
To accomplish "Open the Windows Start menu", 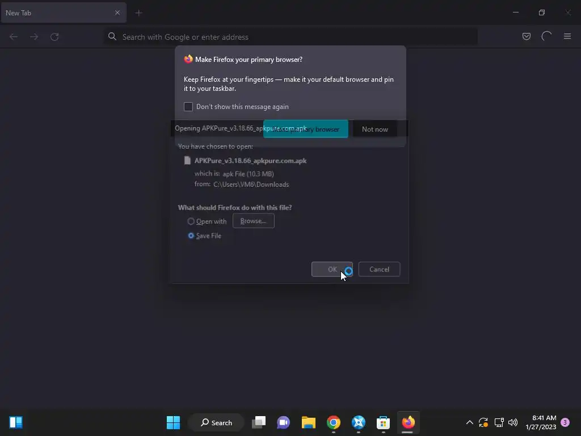I will tap(173, 422).
